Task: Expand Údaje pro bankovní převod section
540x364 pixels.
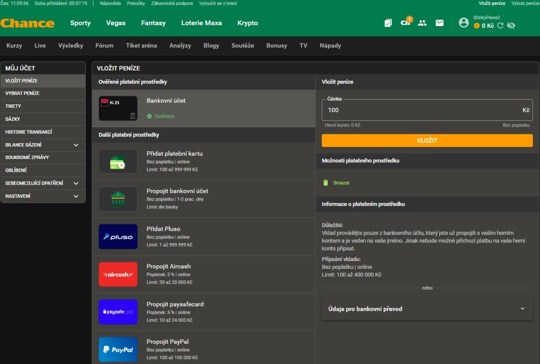Action: [427, 309]
